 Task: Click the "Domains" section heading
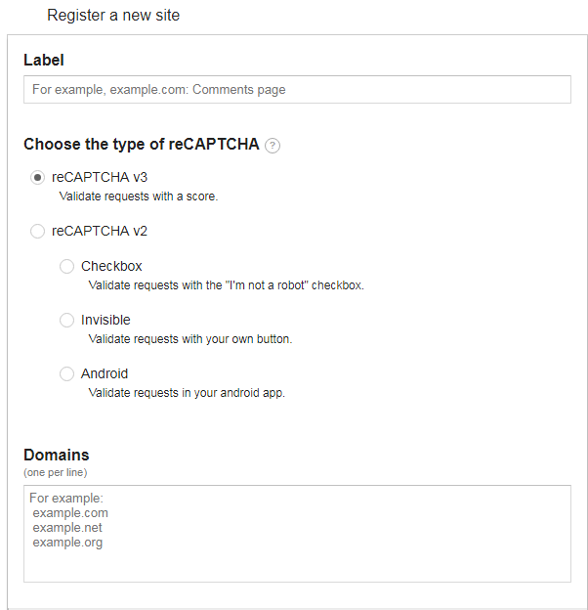[x=57, y=455]
